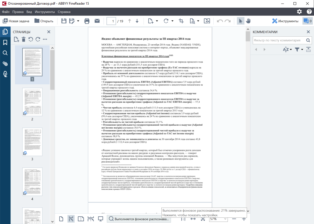Enter full screen mode monitor icon

(x=101, y=219)
